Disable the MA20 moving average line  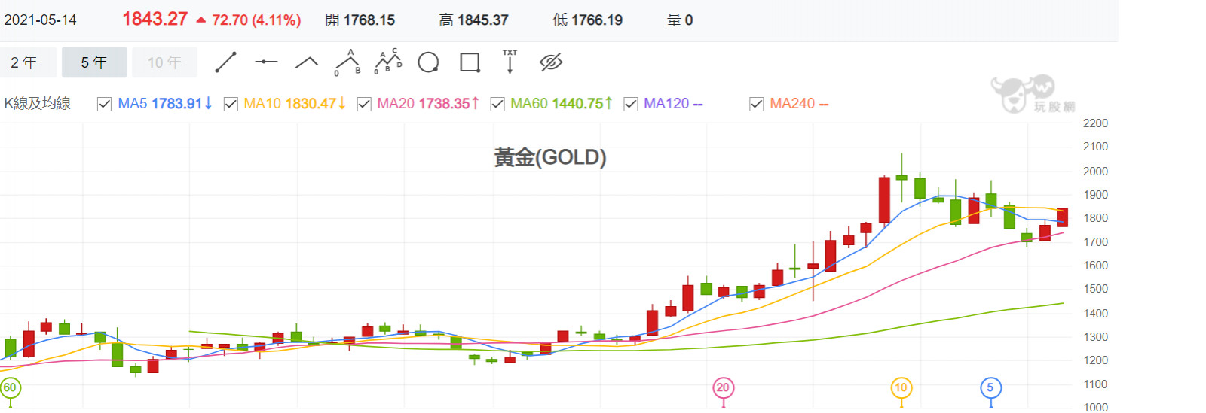(364, 104)
